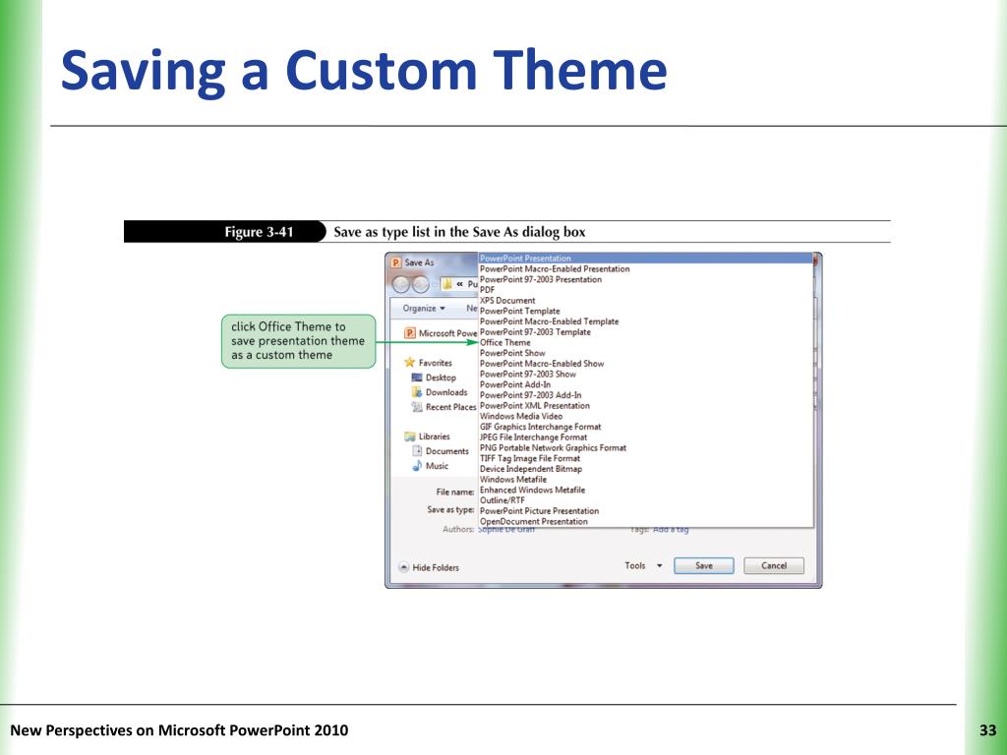This screenshot has width=1007, height=755.
Task: Open the Downloads folder
Action: [x=440, y=392]
